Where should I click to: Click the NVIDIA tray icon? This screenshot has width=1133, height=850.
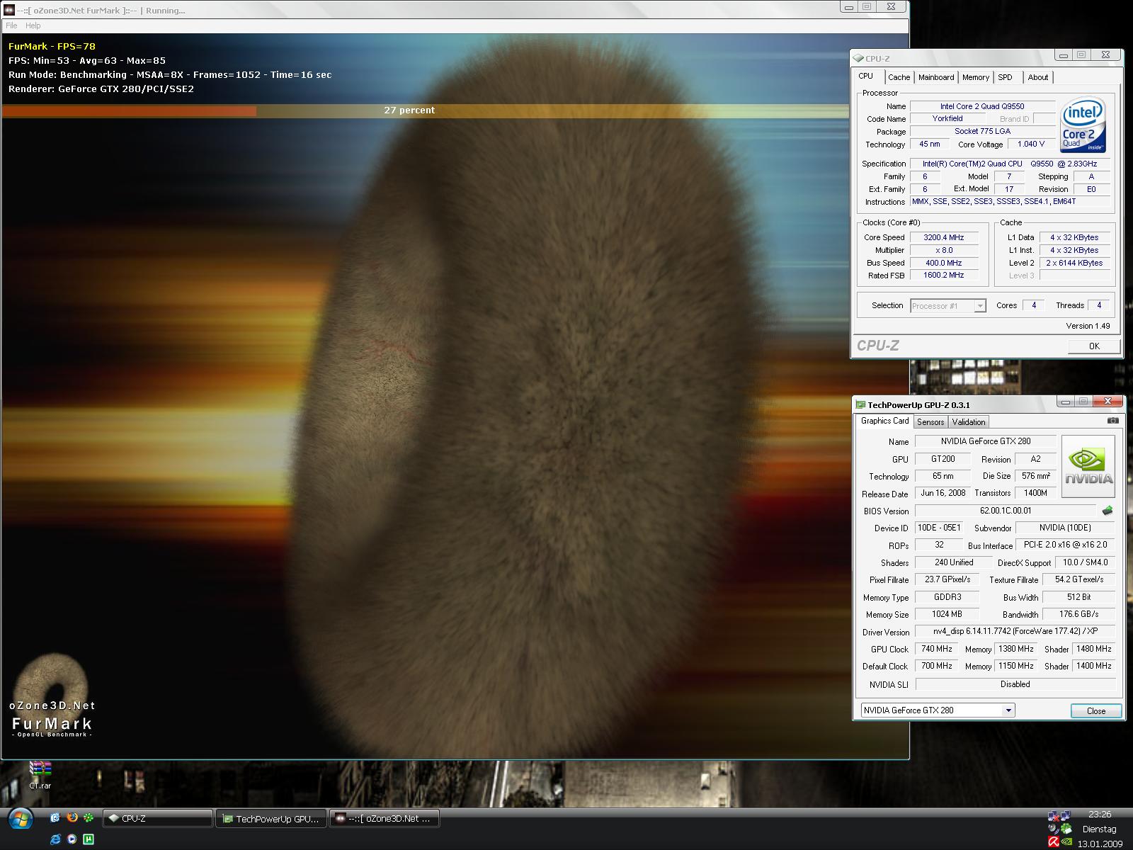click(x=1066, y=842)
